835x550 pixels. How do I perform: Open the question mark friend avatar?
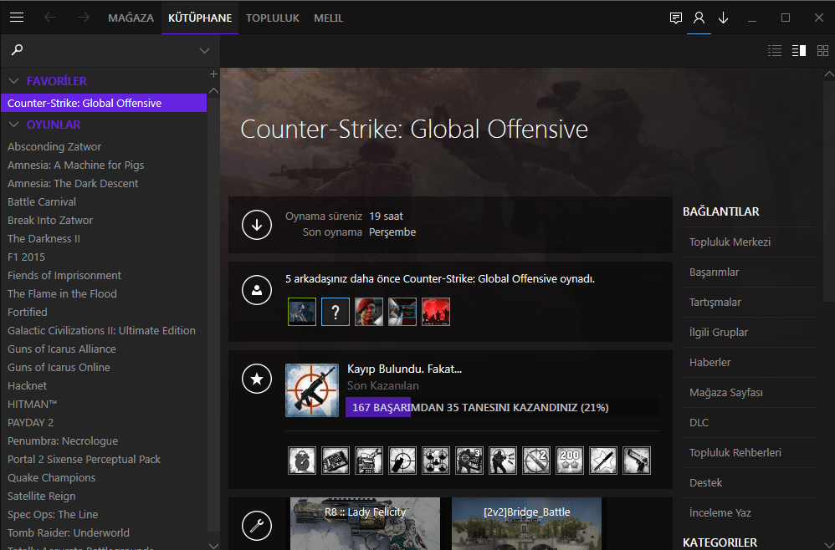point(336,312)
